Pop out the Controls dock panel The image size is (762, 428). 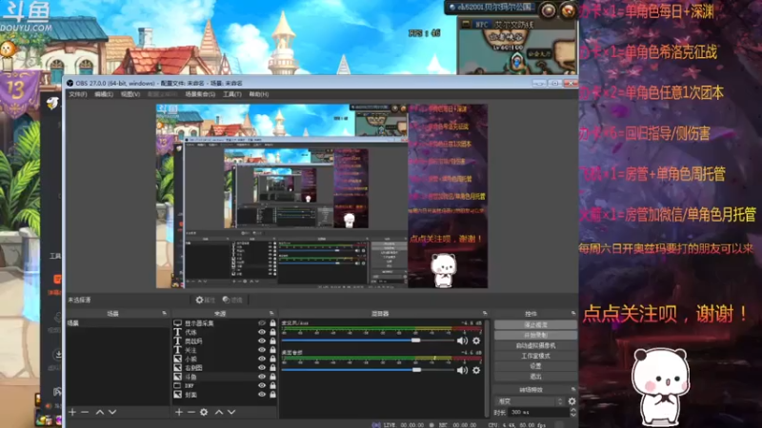573,314
